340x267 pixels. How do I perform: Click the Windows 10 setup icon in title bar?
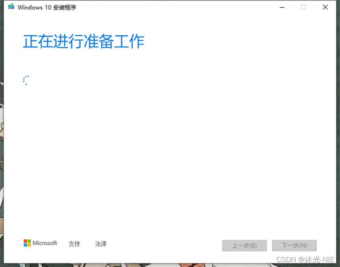(11, 7)
